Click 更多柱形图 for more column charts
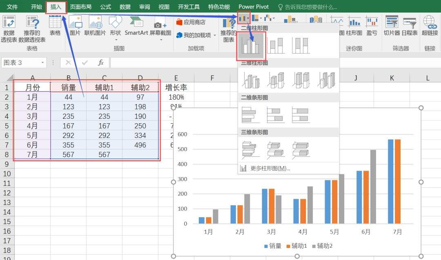 269,169
